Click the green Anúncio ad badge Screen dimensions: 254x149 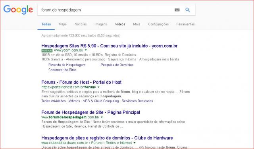pos(47,50)
